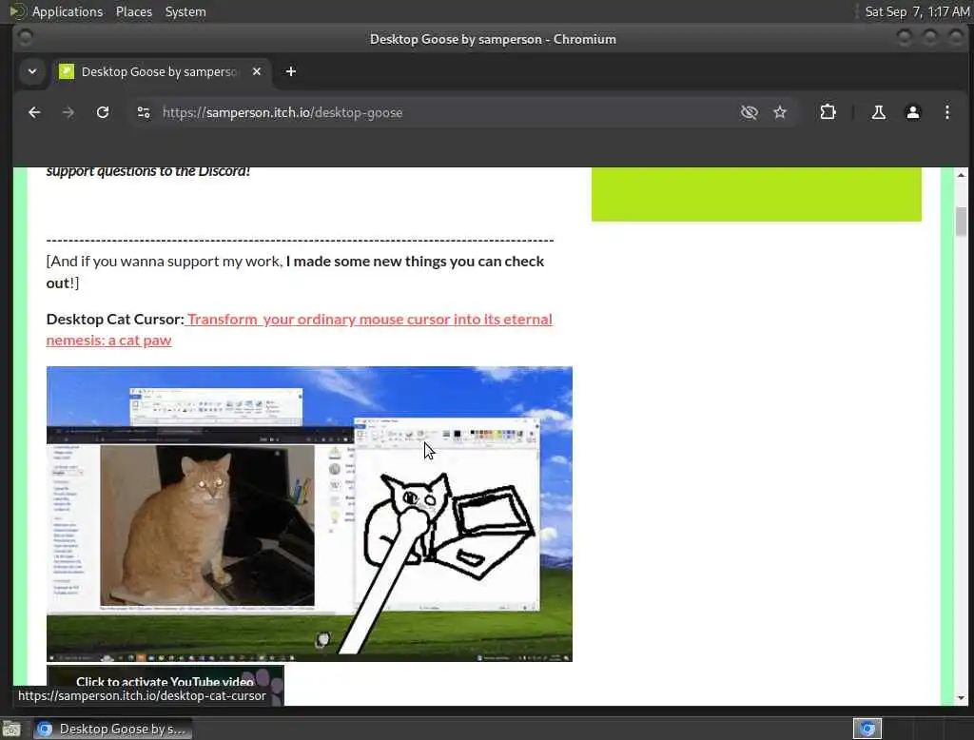Click the crossed-out eye tracking icon
974x740 pixels.
point(750,112)
